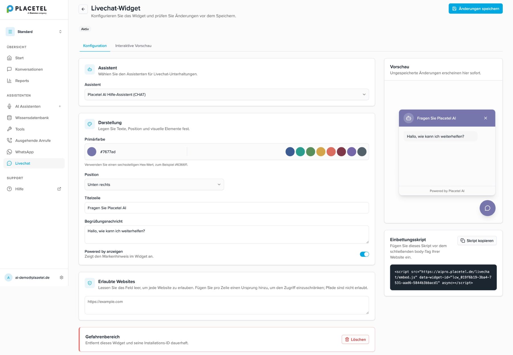Open Konversationen menu item
Viewport: 513px width, 355px height.
point(34,69)
